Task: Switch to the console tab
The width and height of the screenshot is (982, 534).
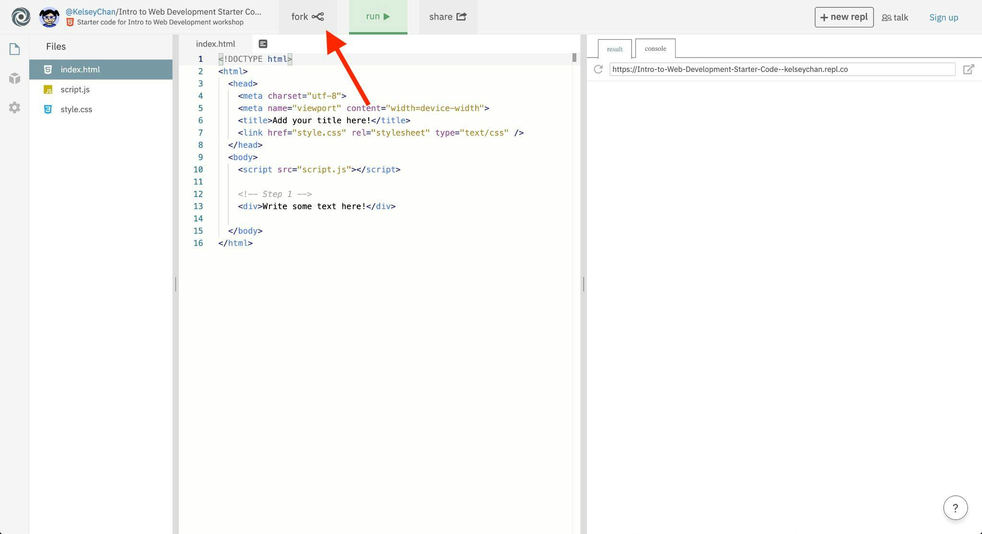Action: pos(655,48)
